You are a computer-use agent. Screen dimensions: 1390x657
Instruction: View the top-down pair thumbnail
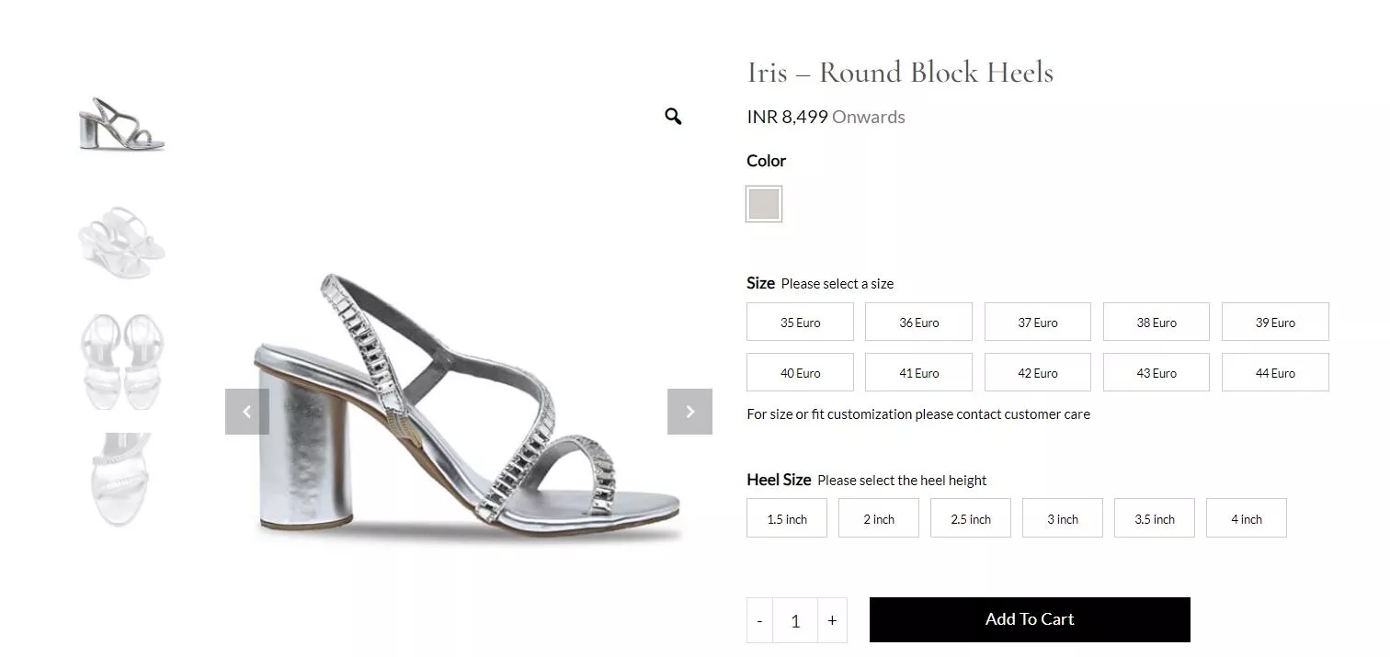point(121,360)
